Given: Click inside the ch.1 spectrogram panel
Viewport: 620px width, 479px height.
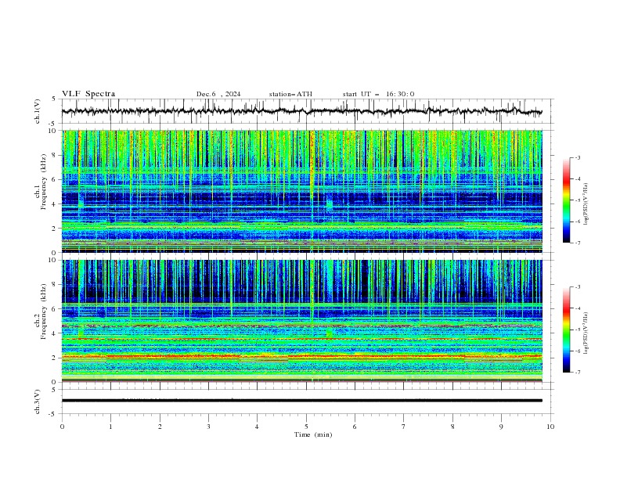Looking at the screenshot, I should (x=301, y=191).
